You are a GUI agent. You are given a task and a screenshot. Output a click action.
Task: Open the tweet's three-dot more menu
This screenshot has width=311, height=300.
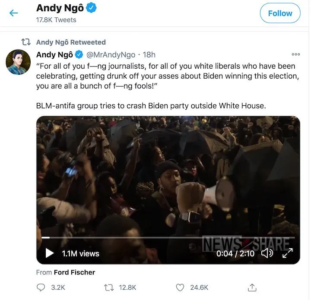tap(295, 55)
